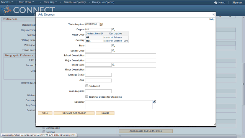Viewport: 245px width, 138px height.
Task: Open the Date Acquired calendar picker
Action: click(x=101, y=24)
